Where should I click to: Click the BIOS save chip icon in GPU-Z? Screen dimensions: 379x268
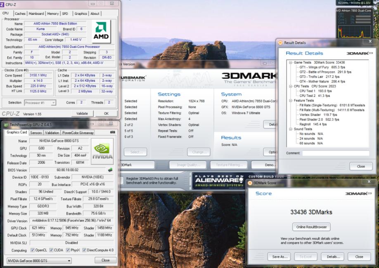[x=110, y=170]
